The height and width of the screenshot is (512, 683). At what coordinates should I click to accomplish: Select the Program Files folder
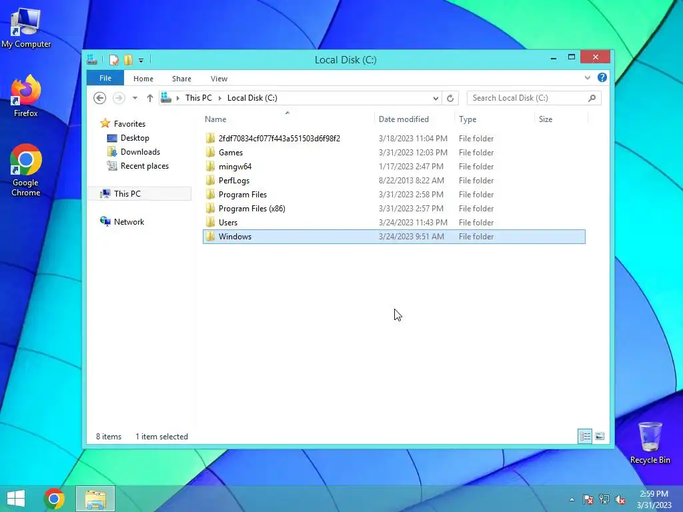(x=394, y=194)
